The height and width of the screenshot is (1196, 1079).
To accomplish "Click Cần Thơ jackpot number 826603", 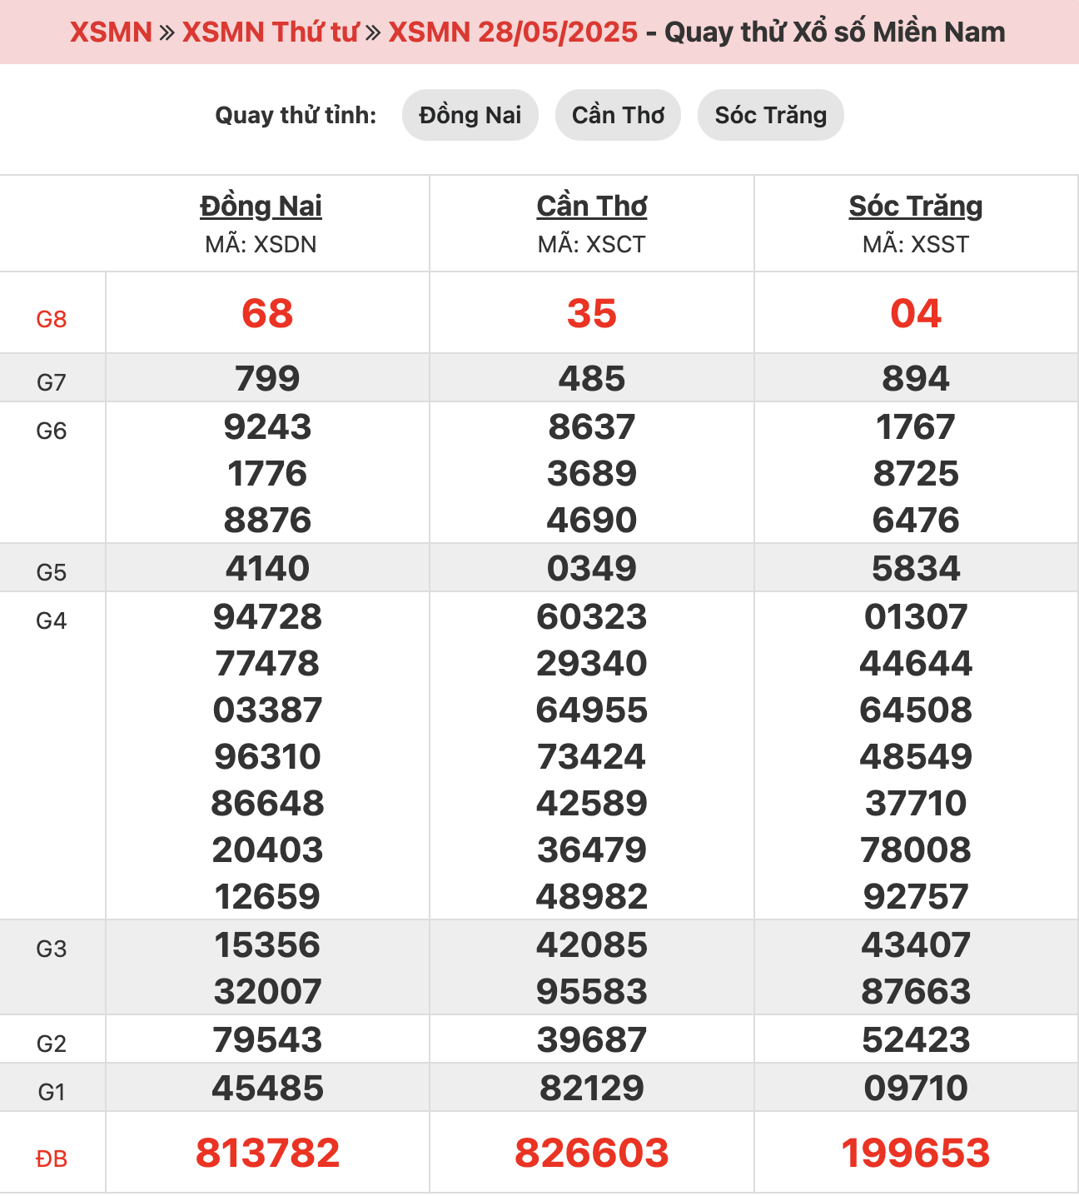I will point(592,1154).
